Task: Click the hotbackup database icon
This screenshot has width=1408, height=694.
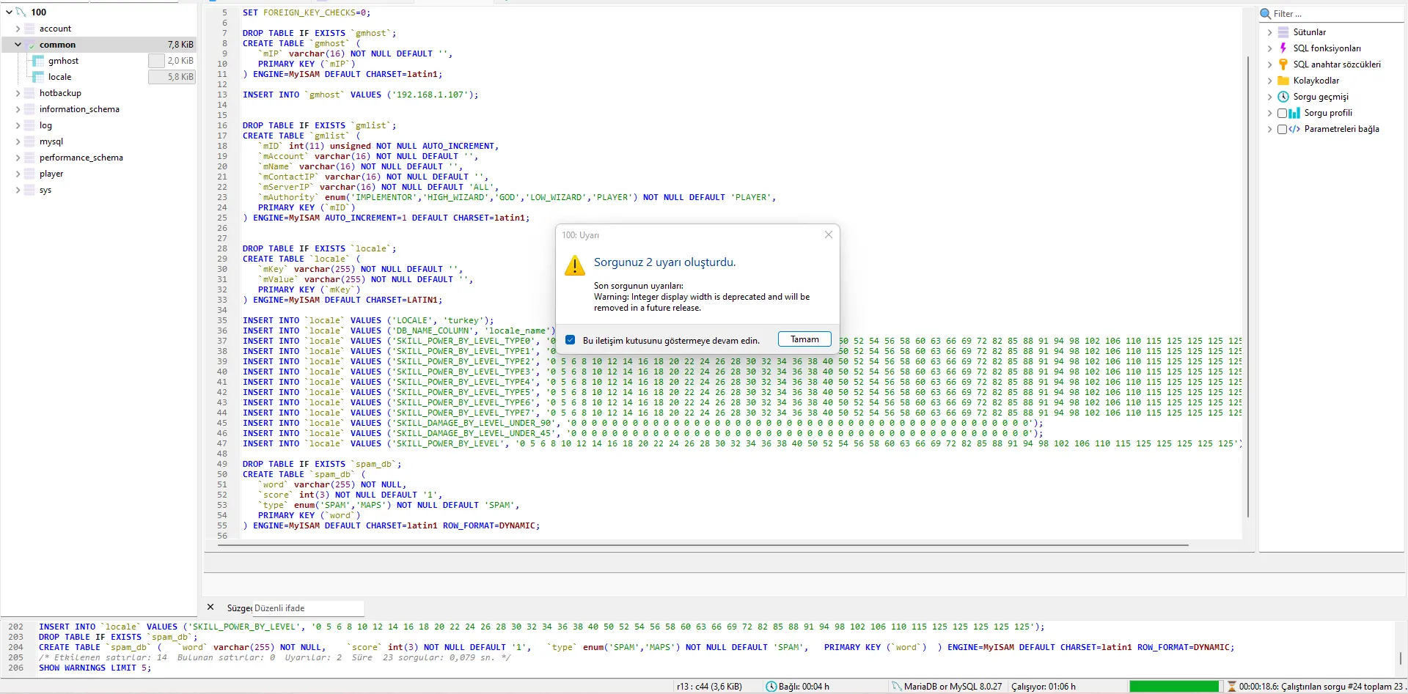Action: tap(30, 93)
